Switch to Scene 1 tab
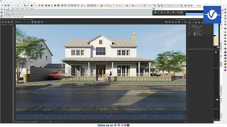This screenshot has height=127, width=227. (13, 8)
